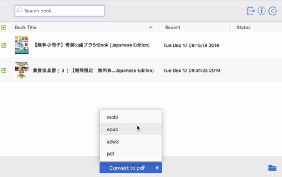Image resolution: width=282 pixels, height=177 pixels.
Task: Sort by the Recent column header
Action: 172,27
